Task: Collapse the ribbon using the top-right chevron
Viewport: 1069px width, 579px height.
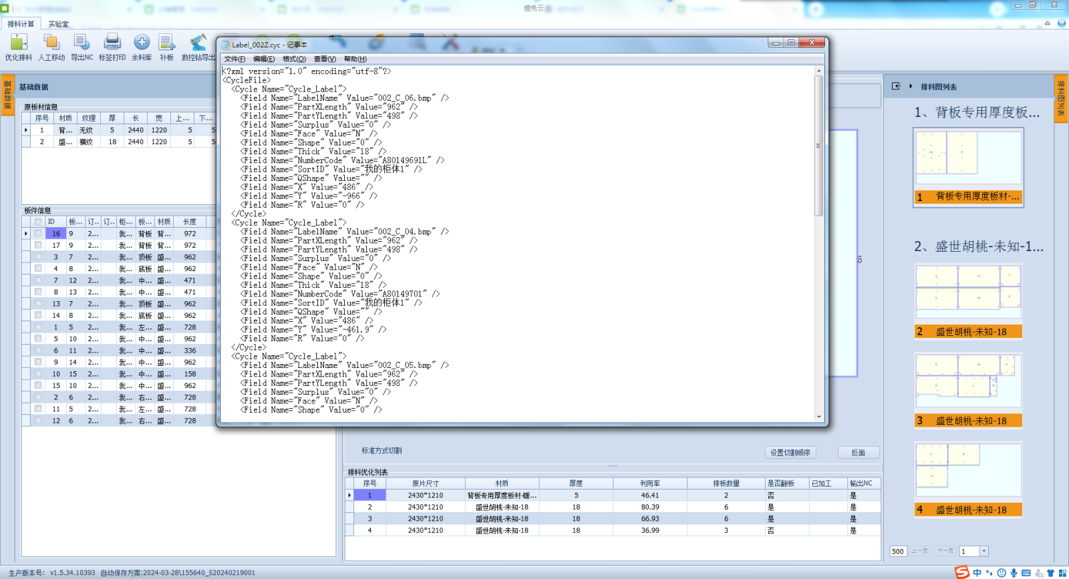Action: pos(1048,23)
